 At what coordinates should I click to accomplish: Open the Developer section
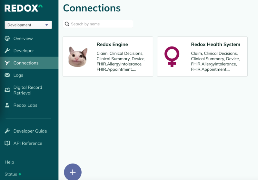(24, 51)
